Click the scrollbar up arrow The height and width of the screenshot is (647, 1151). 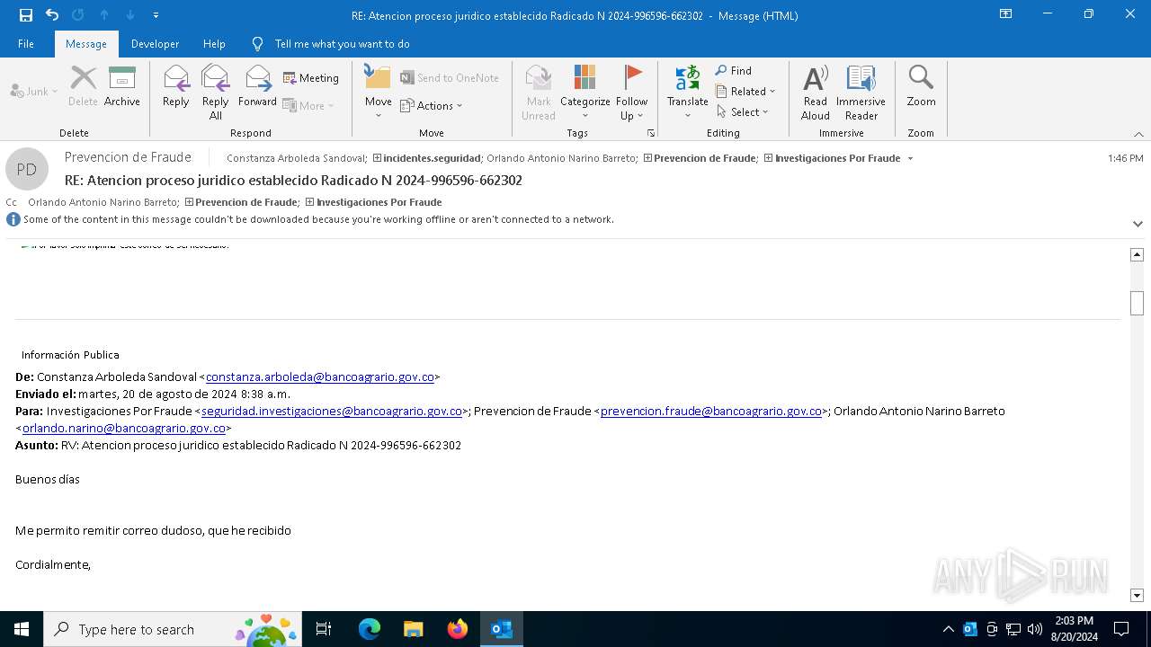point(1137,254)
